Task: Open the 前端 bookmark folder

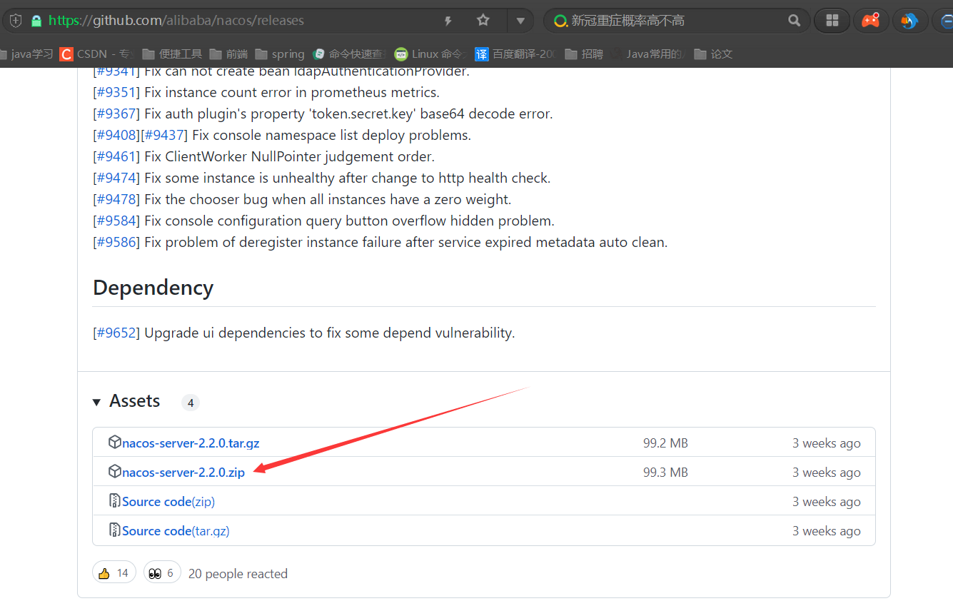Action: click(229, 54)
